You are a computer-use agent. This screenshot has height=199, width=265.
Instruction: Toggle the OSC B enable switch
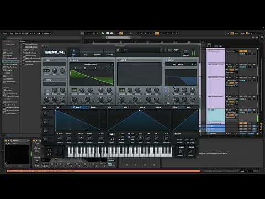118,60
